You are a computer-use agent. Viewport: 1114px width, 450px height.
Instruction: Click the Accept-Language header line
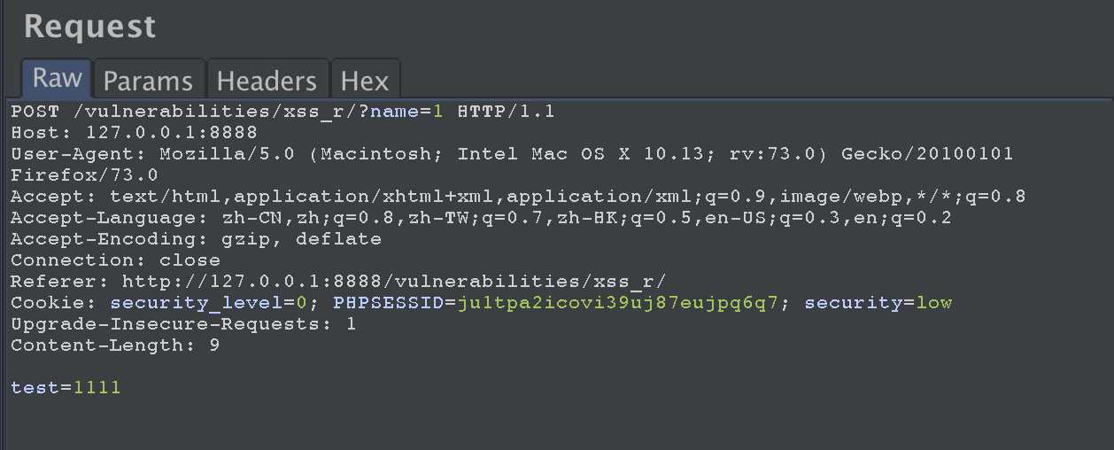[x=481, y=218]
